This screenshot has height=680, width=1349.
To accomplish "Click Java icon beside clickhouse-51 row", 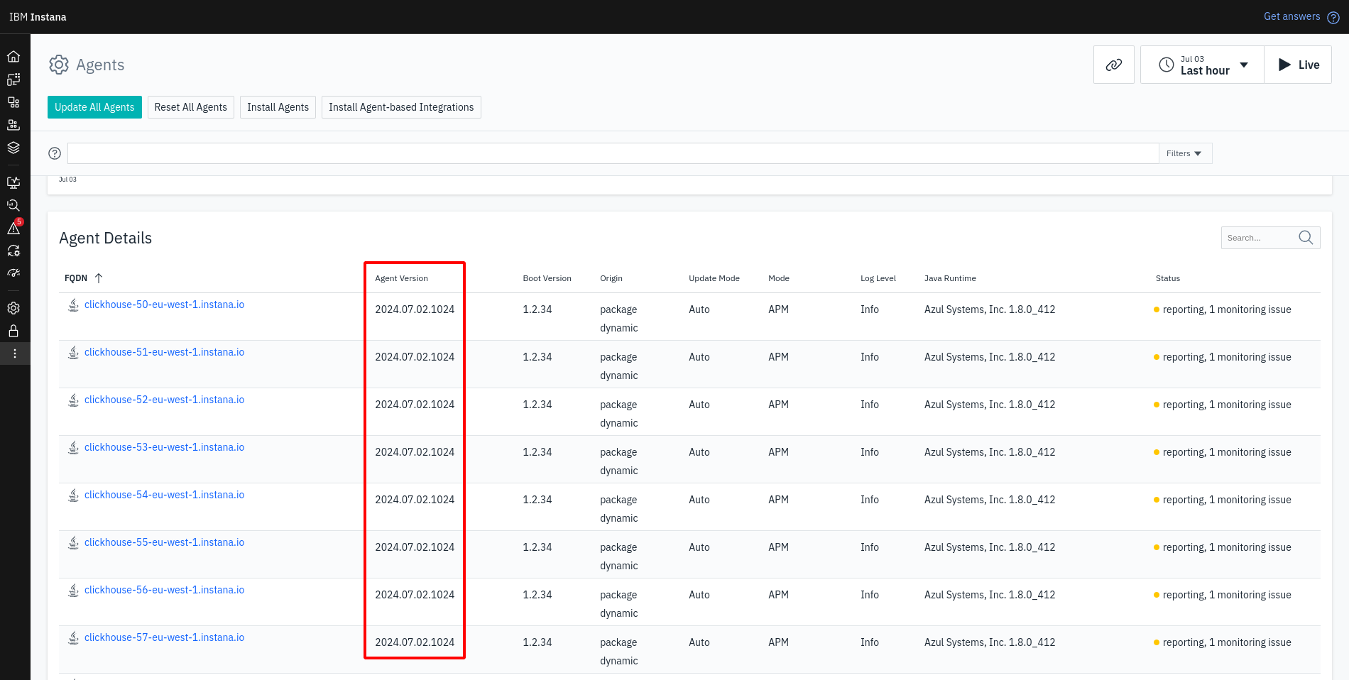I will click(73, 353).
